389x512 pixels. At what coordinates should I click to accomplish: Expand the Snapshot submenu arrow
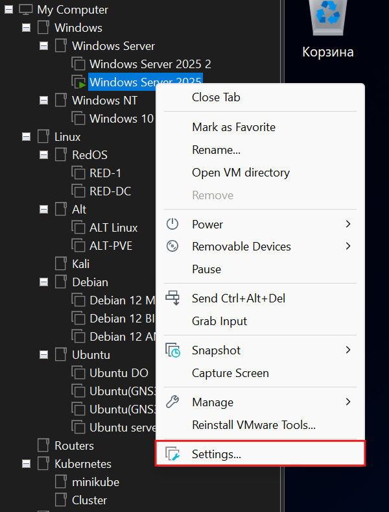point(348,350)
